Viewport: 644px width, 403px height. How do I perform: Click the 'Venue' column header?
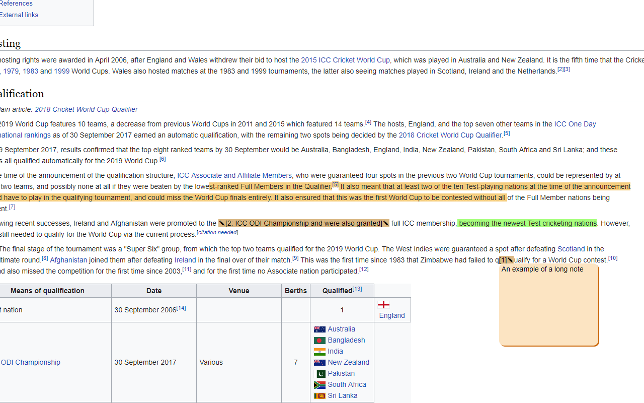239,291
